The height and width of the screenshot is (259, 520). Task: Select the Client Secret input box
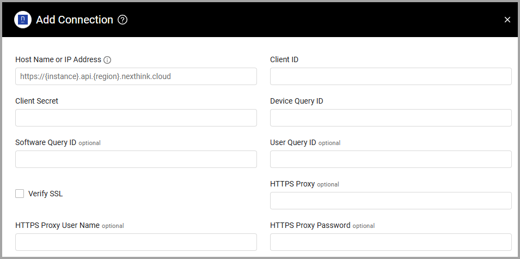[x=136, y=118]
